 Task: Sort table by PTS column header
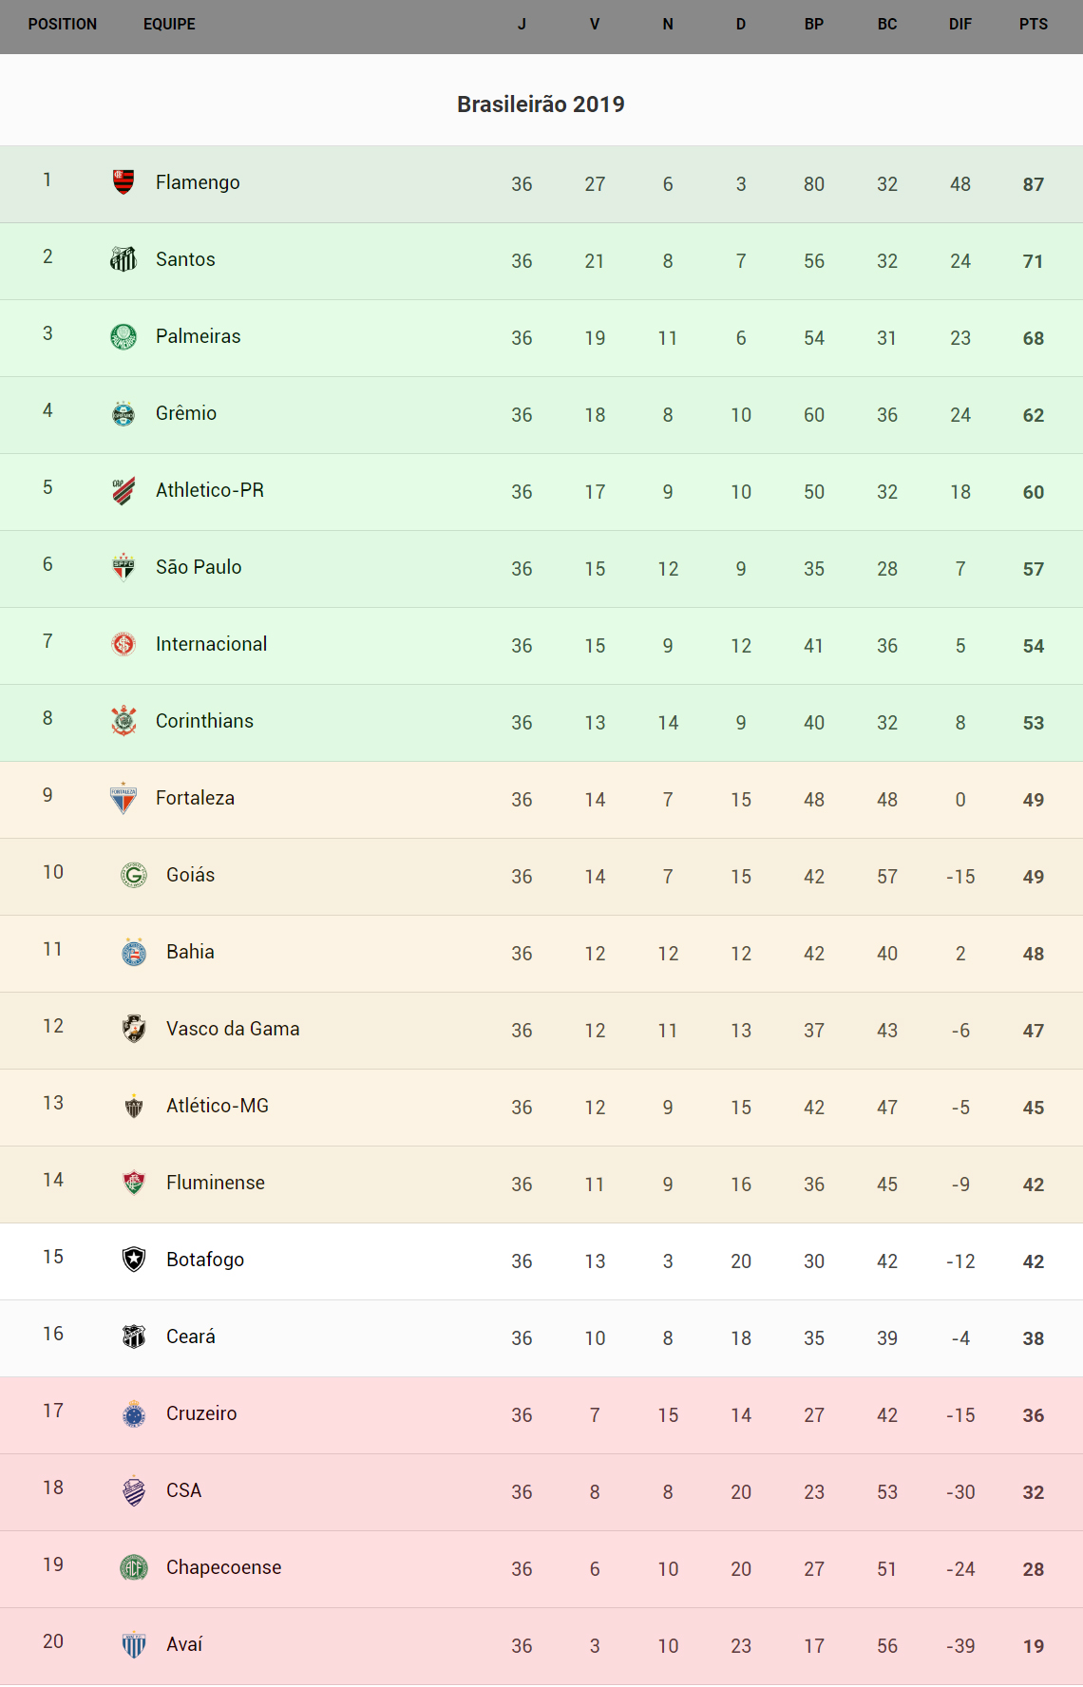click(x=1033, y=25)
